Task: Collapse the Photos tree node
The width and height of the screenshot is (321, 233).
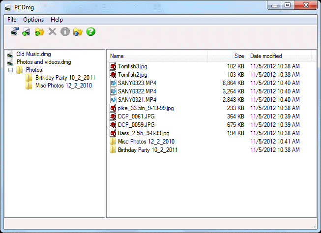Action: pyautogui.click(x=10, y=70)
